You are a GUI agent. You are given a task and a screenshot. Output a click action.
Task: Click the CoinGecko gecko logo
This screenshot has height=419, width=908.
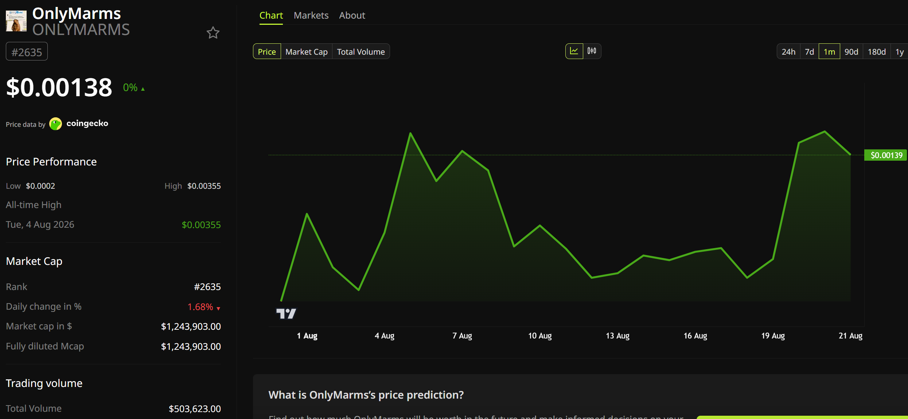coord(55,124)
